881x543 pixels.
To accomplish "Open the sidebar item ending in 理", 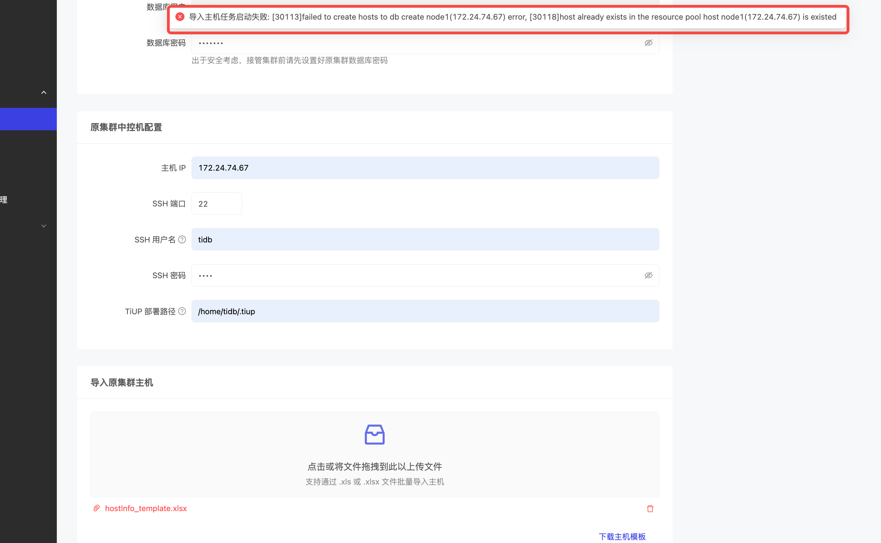I will pyautogui.click(x=4, y=200).
